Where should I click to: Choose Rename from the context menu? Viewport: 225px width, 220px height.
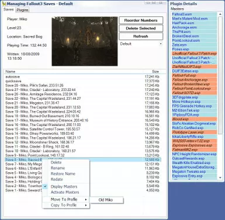pos(58,168)
